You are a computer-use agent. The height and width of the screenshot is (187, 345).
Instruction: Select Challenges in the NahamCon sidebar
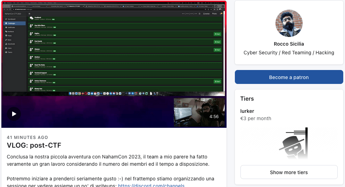14,23
